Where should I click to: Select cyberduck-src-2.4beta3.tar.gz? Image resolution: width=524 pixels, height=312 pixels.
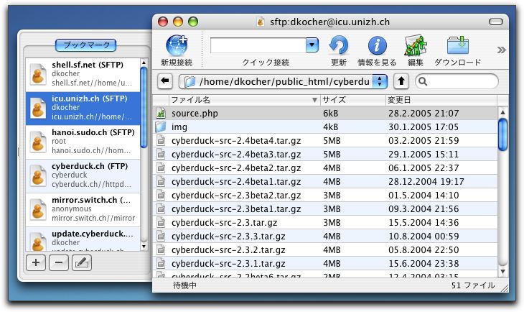tap(325, 155)
